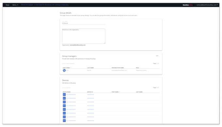Viewport: 222px width, 127px height.
Task: Click the group name field showing All devices
Action: click(x=84, y=23)
